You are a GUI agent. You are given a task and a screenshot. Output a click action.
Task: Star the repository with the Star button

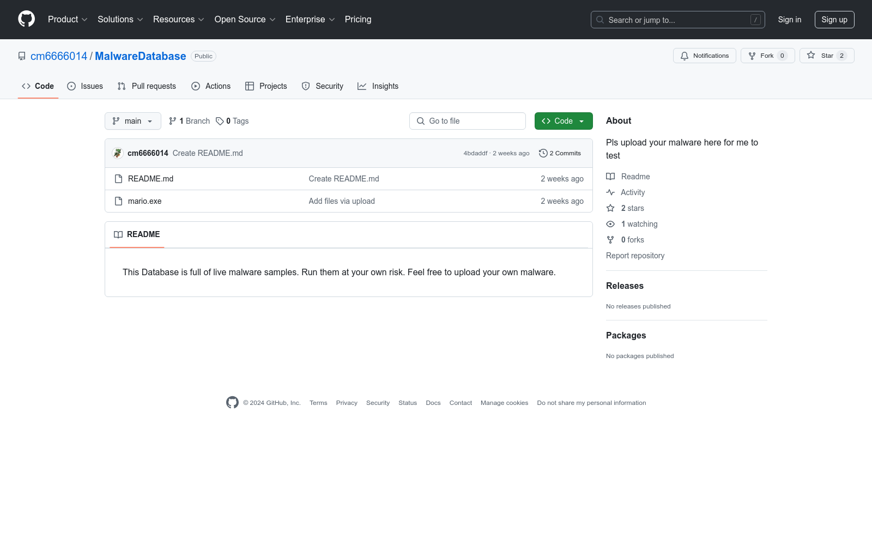pos(827,56)
